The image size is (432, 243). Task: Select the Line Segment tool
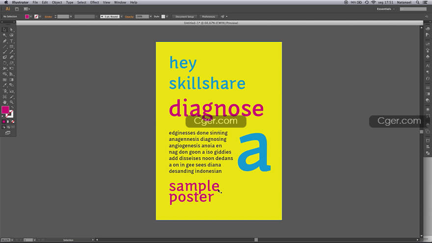point(5,46)
